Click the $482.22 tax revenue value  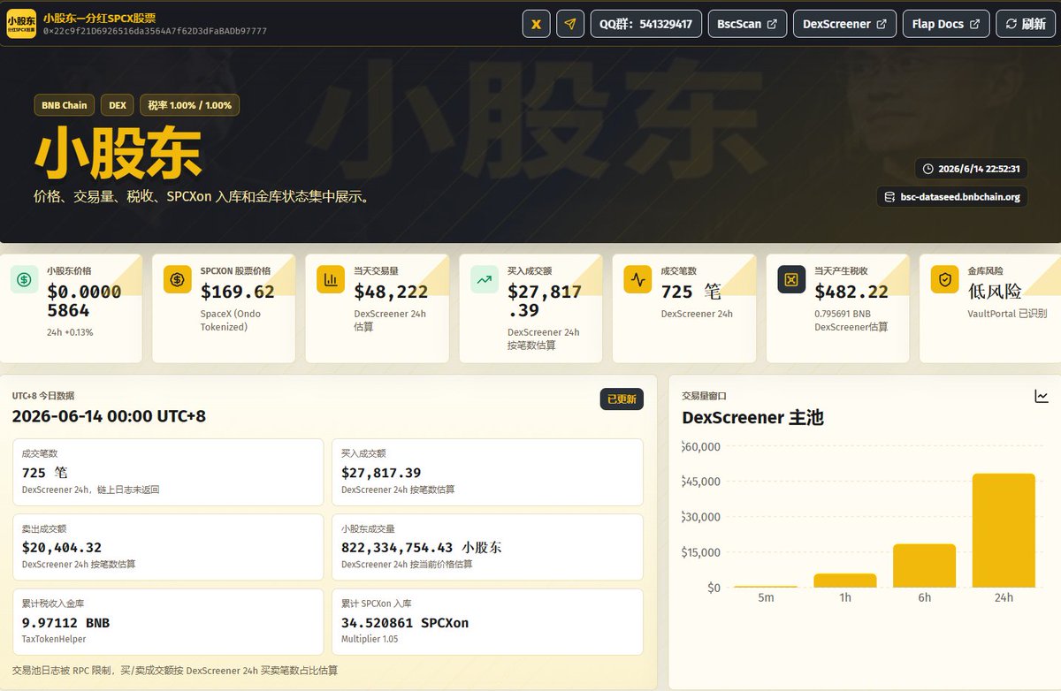tap(851, 292)
